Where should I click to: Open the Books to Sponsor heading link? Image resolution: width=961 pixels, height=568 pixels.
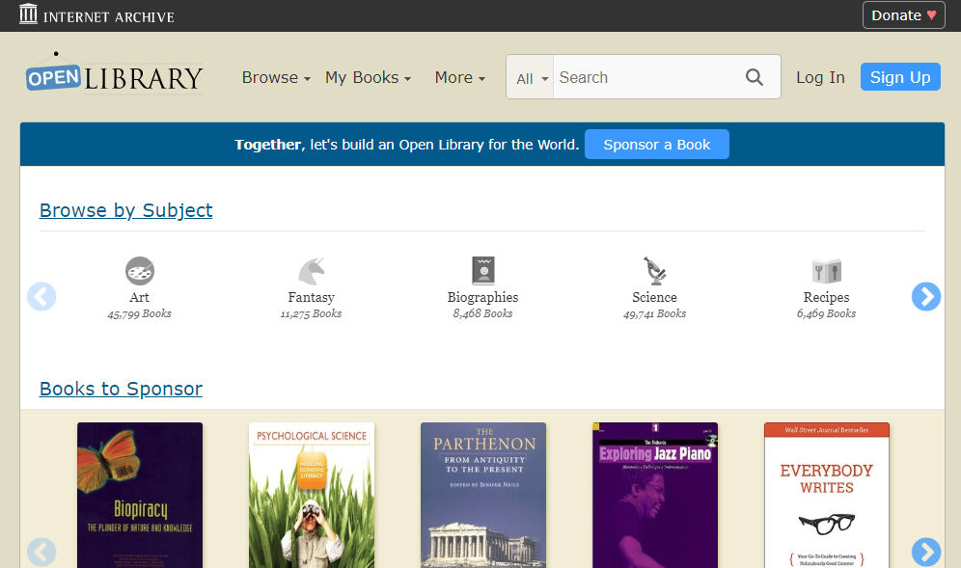121,389
